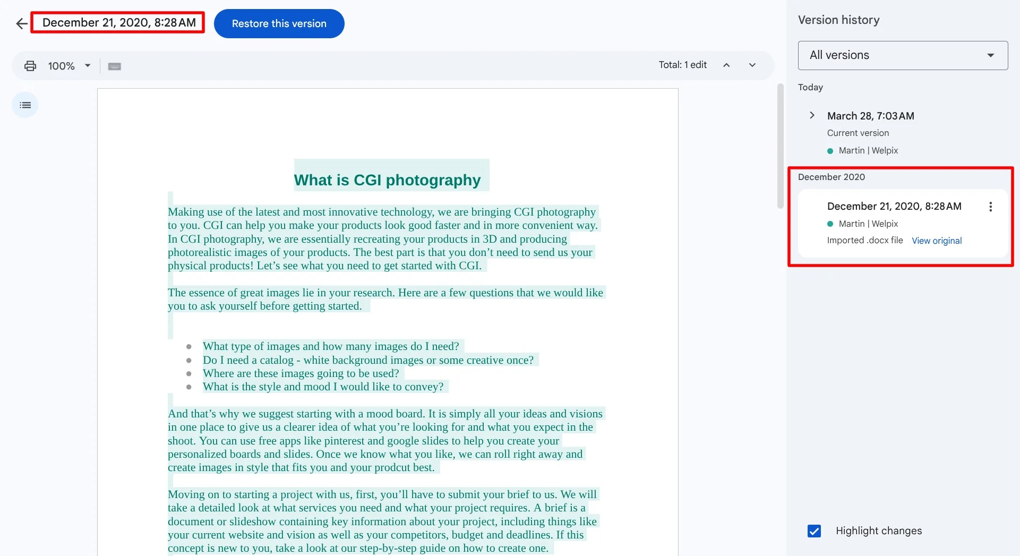
Task: Open the 100% zoom dropdown
Action: coord(70,66)
